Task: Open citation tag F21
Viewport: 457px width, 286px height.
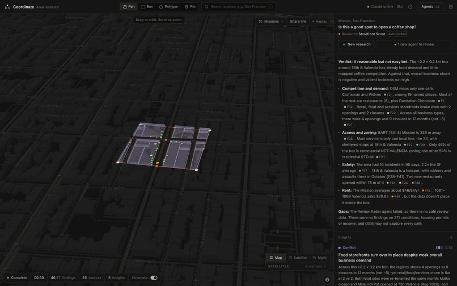Action: coord(348,125)
